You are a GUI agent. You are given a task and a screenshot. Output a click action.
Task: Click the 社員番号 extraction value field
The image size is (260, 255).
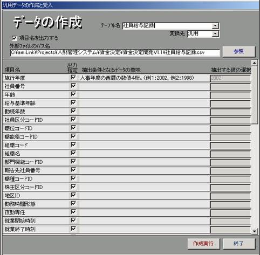230,87
